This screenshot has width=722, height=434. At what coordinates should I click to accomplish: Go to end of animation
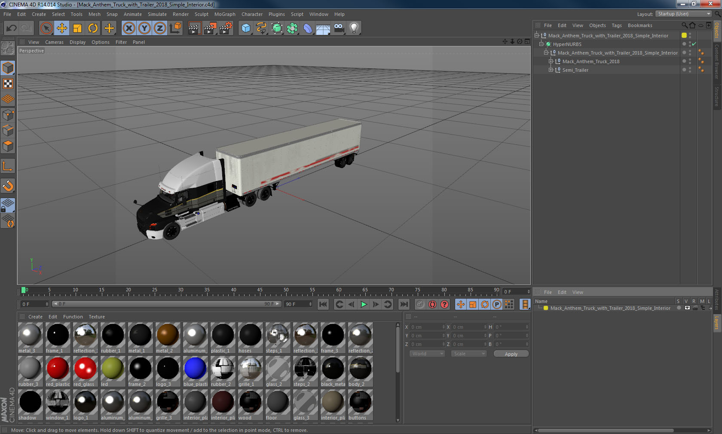pos(404,304)
